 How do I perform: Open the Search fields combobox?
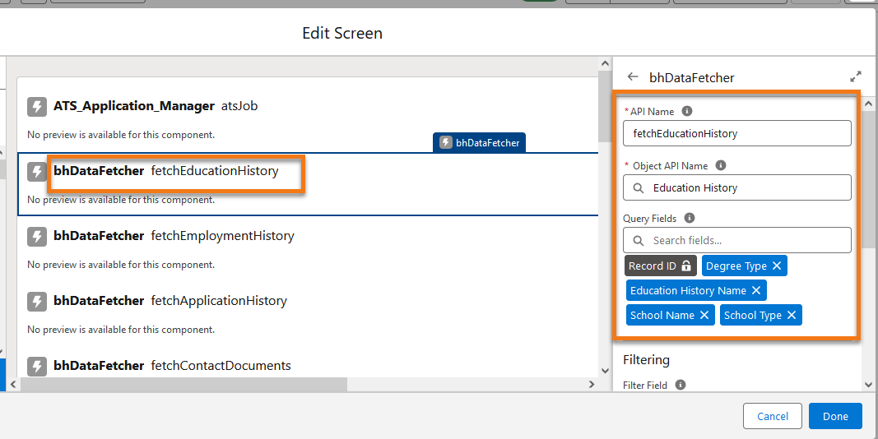tap(737, 240)
